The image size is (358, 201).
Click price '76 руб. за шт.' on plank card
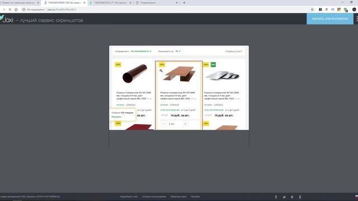tap(180, 116)
